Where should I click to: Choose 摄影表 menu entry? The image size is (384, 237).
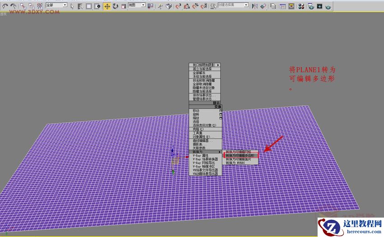[205, 144]
